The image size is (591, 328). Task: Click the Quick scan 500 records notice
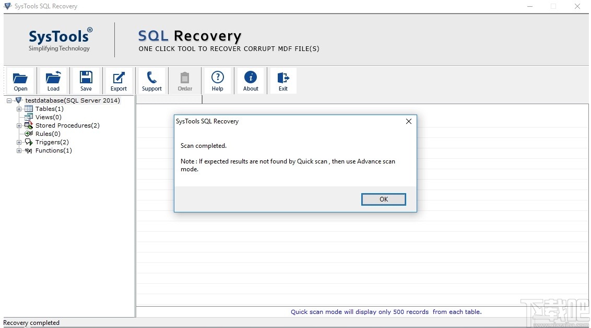click(x=386, y=312)
